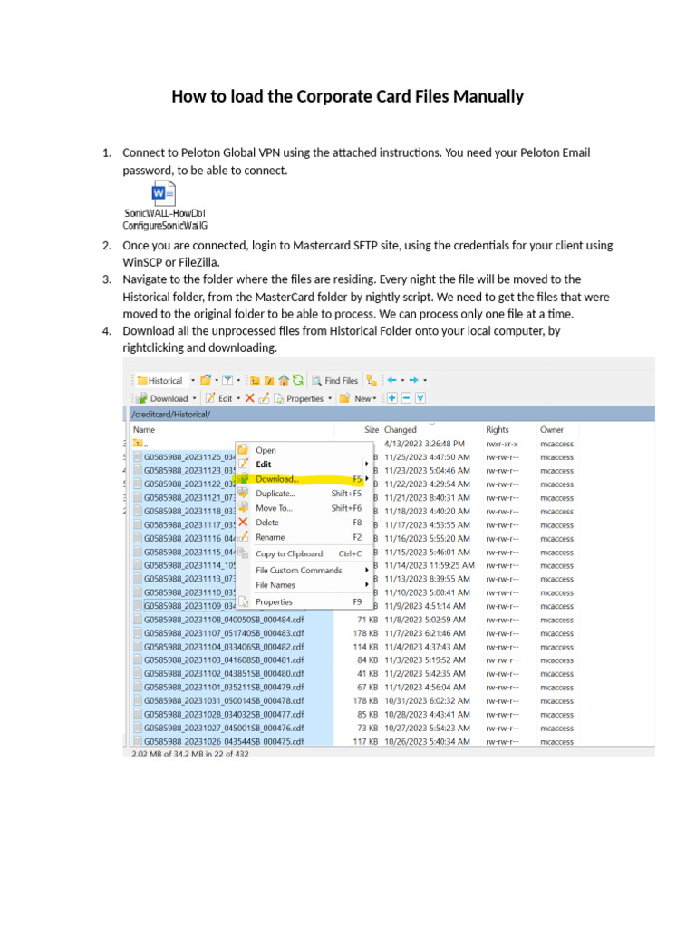Go to parent directory toolbar icon
This screenshot has width=696, height=929.
tap(255, 380)
